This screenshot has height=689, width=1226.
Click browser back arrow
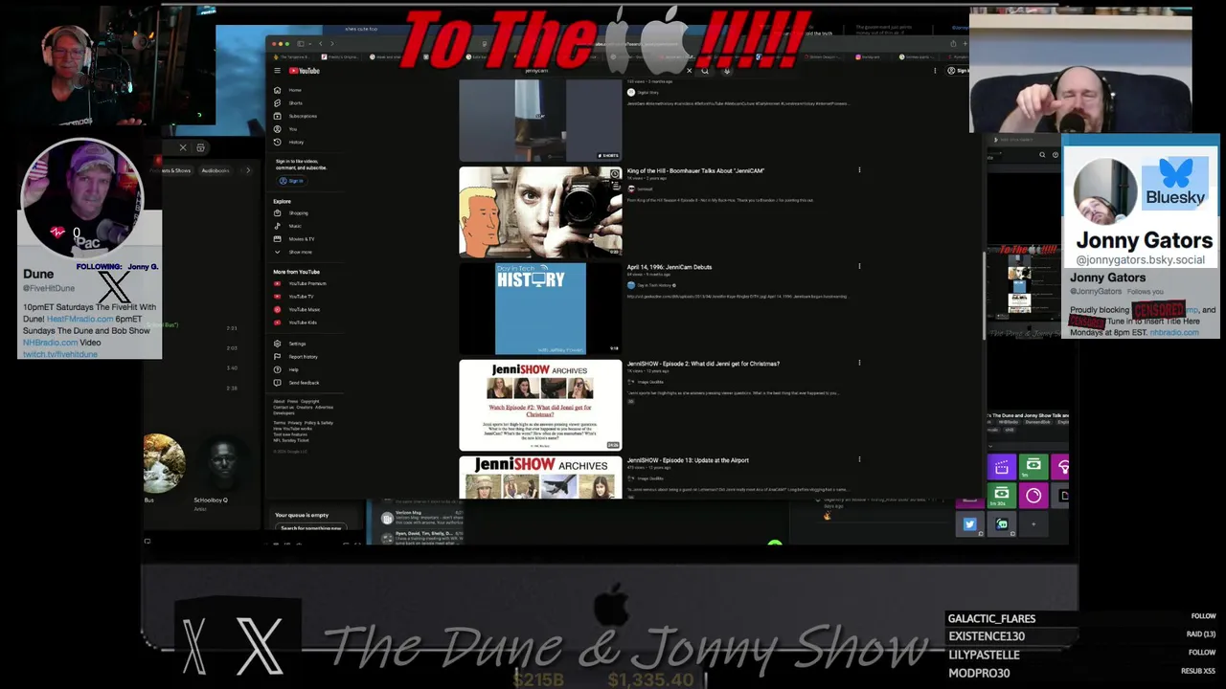(322, 44)
